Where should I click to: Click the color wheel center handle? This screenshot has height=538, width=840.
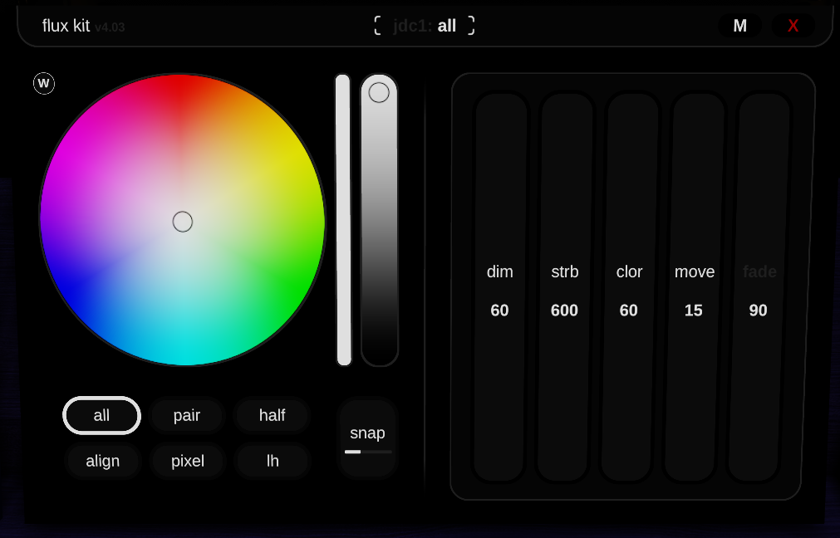[x=183, y=222]
